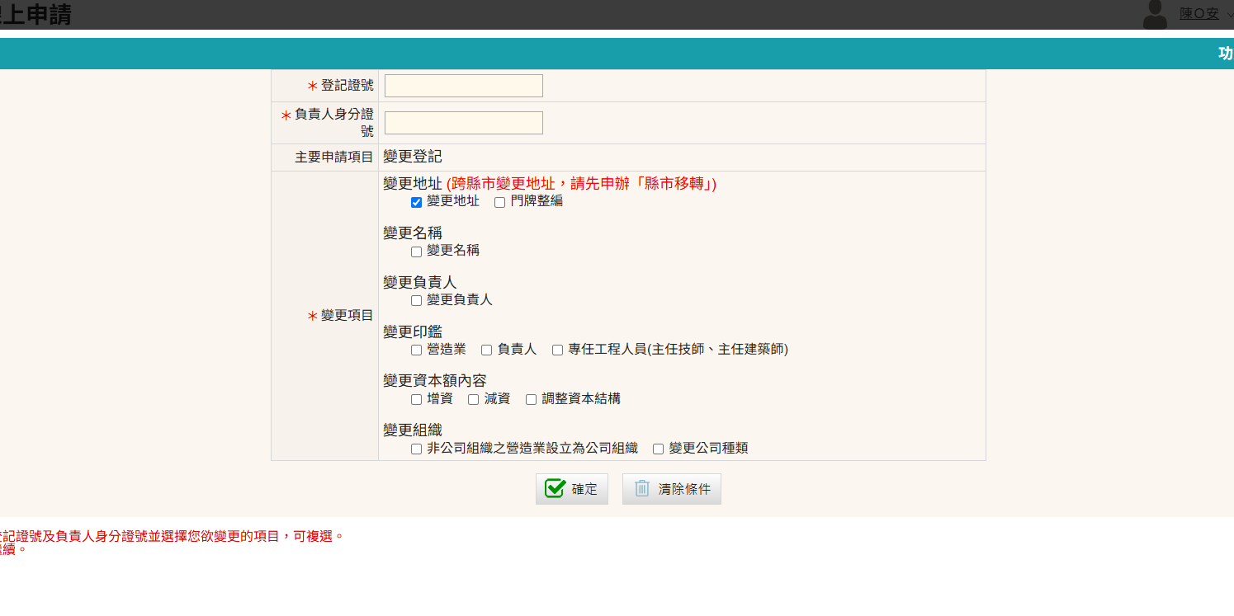Enable the 門牌整編 checkbox
The height and width of the screenshot is (616, 1234).
tap(500, 202)
